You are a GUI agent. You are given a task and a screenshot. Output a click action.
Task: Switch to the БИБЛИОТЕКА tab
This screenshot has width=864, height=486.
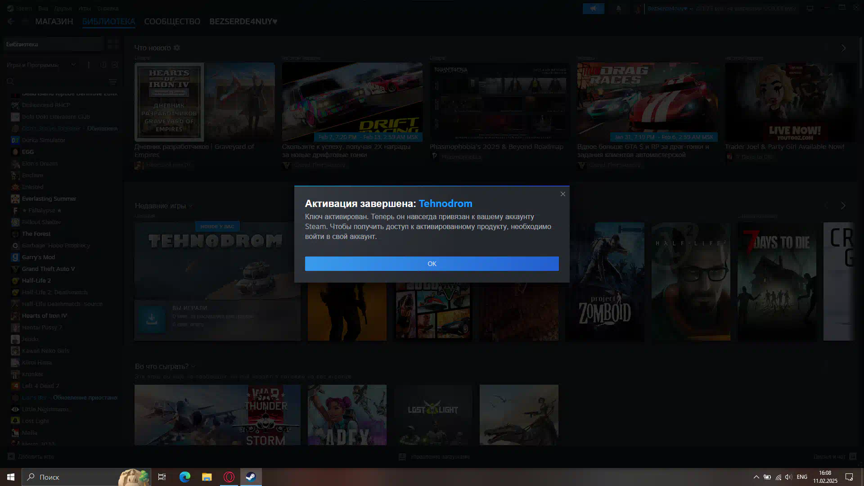[x=108, y=22]
